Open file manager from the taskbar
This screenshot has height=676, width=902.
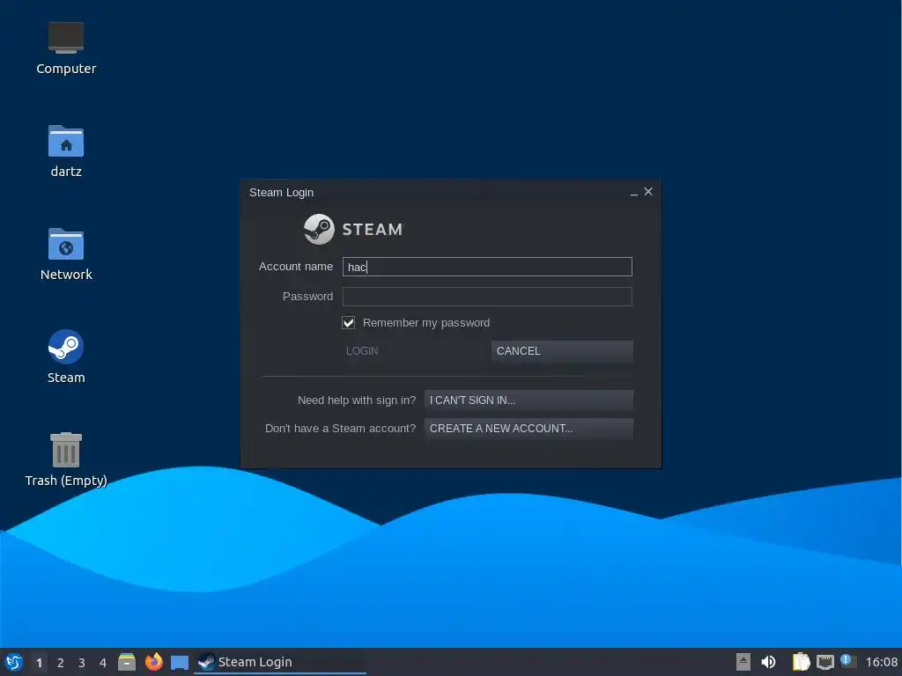127,662
